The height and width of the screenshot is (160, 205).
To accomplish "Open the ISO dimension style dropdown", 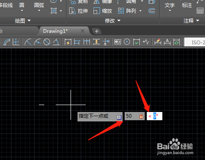I will [x=195, y=42].
